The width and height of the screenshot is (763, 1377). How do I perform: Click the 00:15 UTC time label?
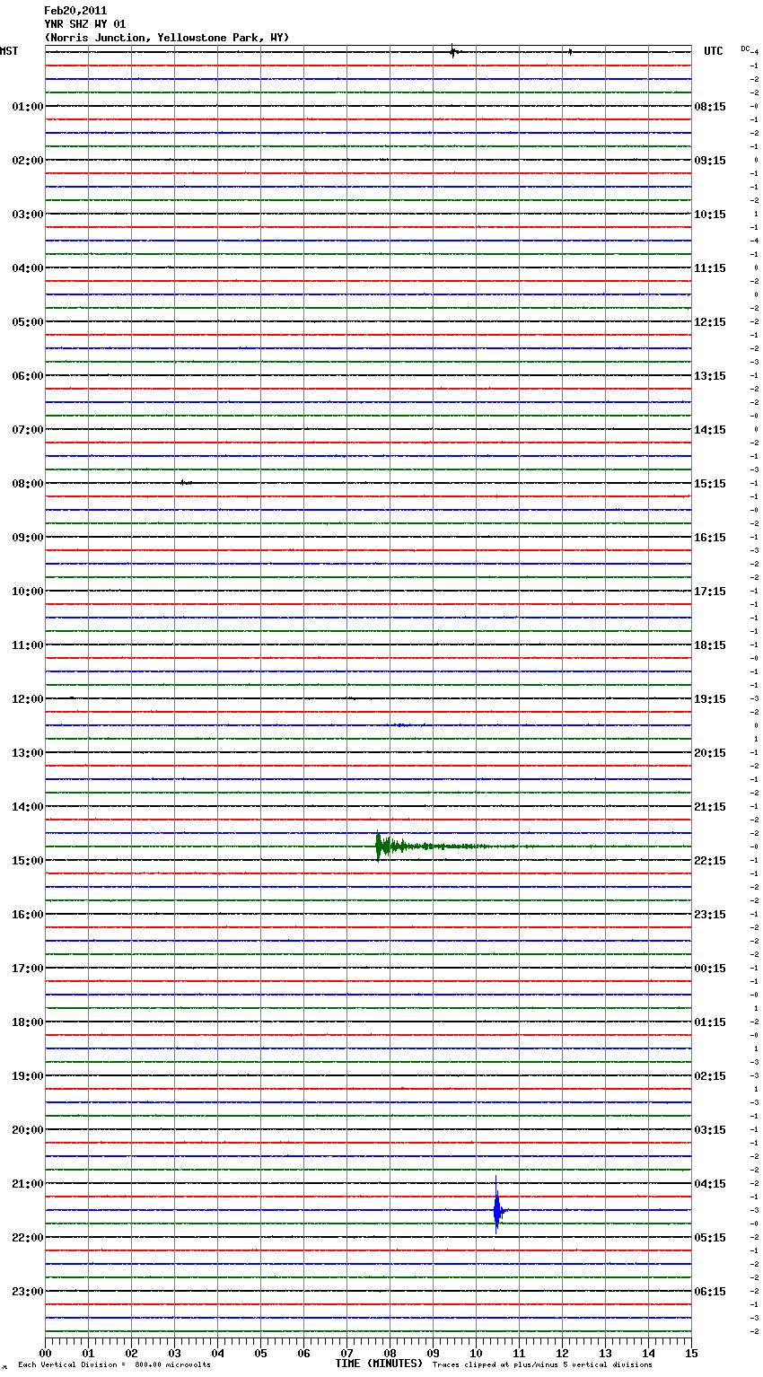[710, 969]
